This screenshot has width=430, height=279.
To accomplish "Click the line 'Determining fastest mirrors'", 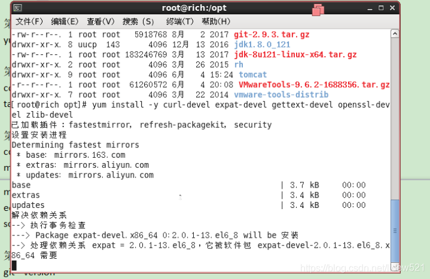I will (x=75, y=145).
